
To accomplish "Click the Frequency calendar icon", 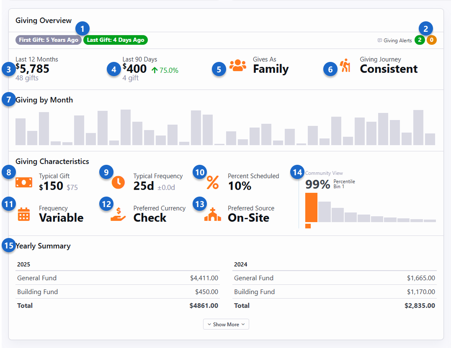I will coord(24,214).
